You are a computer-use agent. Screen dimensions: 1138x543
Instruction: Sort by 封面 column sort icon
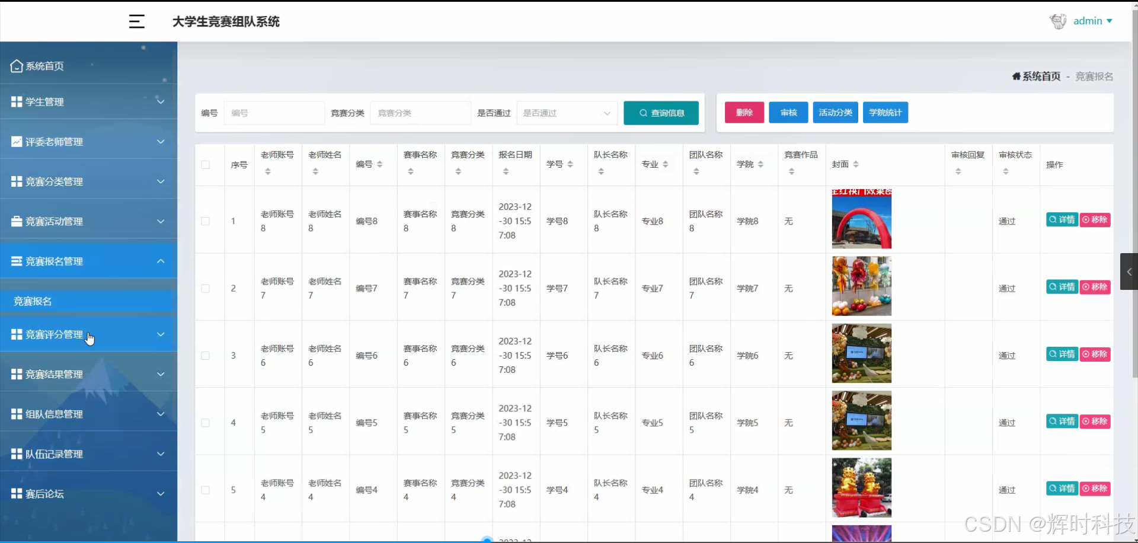tap(855, 164)
